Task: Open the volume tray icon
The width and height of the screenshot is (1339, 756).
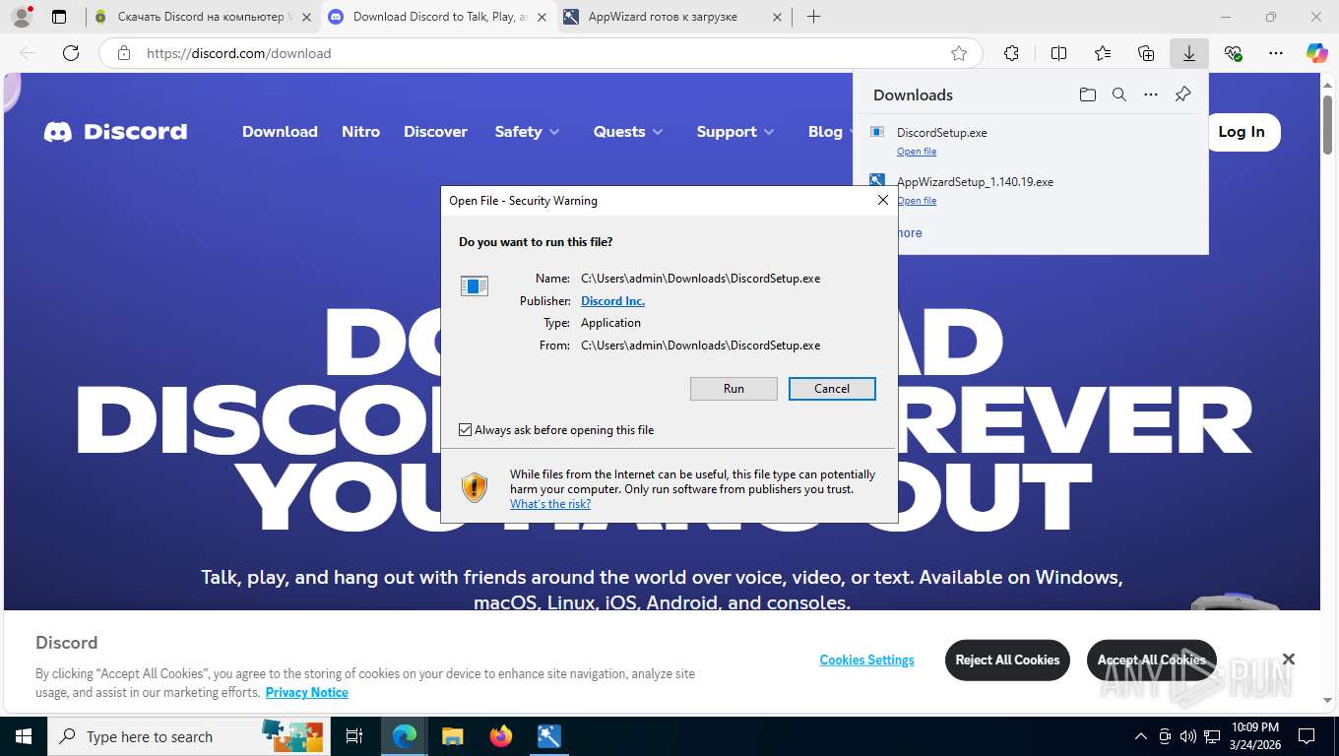Action: click(x=1188, y=736)
